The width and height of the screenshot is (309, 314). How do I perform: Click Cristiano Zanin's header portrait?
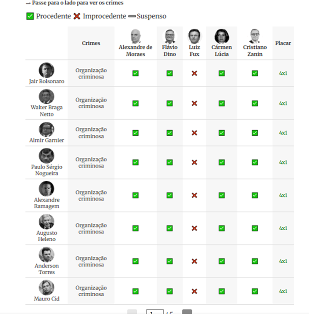[x=255, y=36]
